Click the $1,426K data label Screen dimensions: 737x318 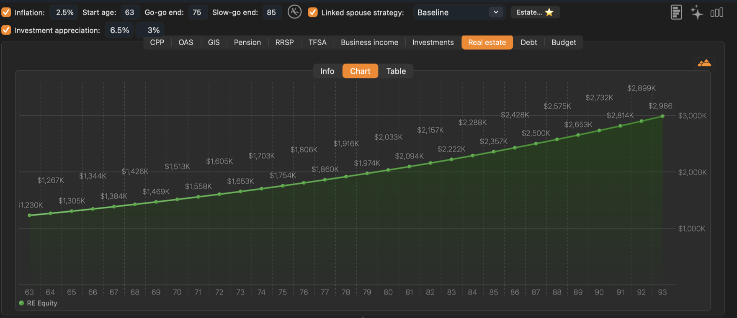pos(135,171)
